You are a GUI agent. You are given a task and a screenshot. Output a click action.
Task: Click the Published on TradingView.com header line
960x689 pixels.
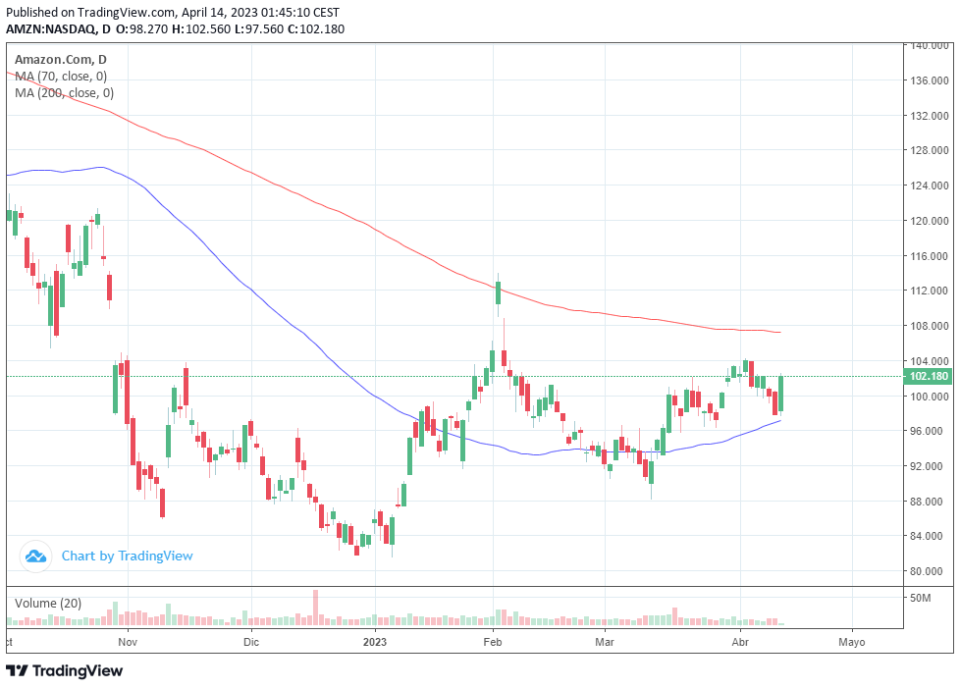(x=173, y=12)
